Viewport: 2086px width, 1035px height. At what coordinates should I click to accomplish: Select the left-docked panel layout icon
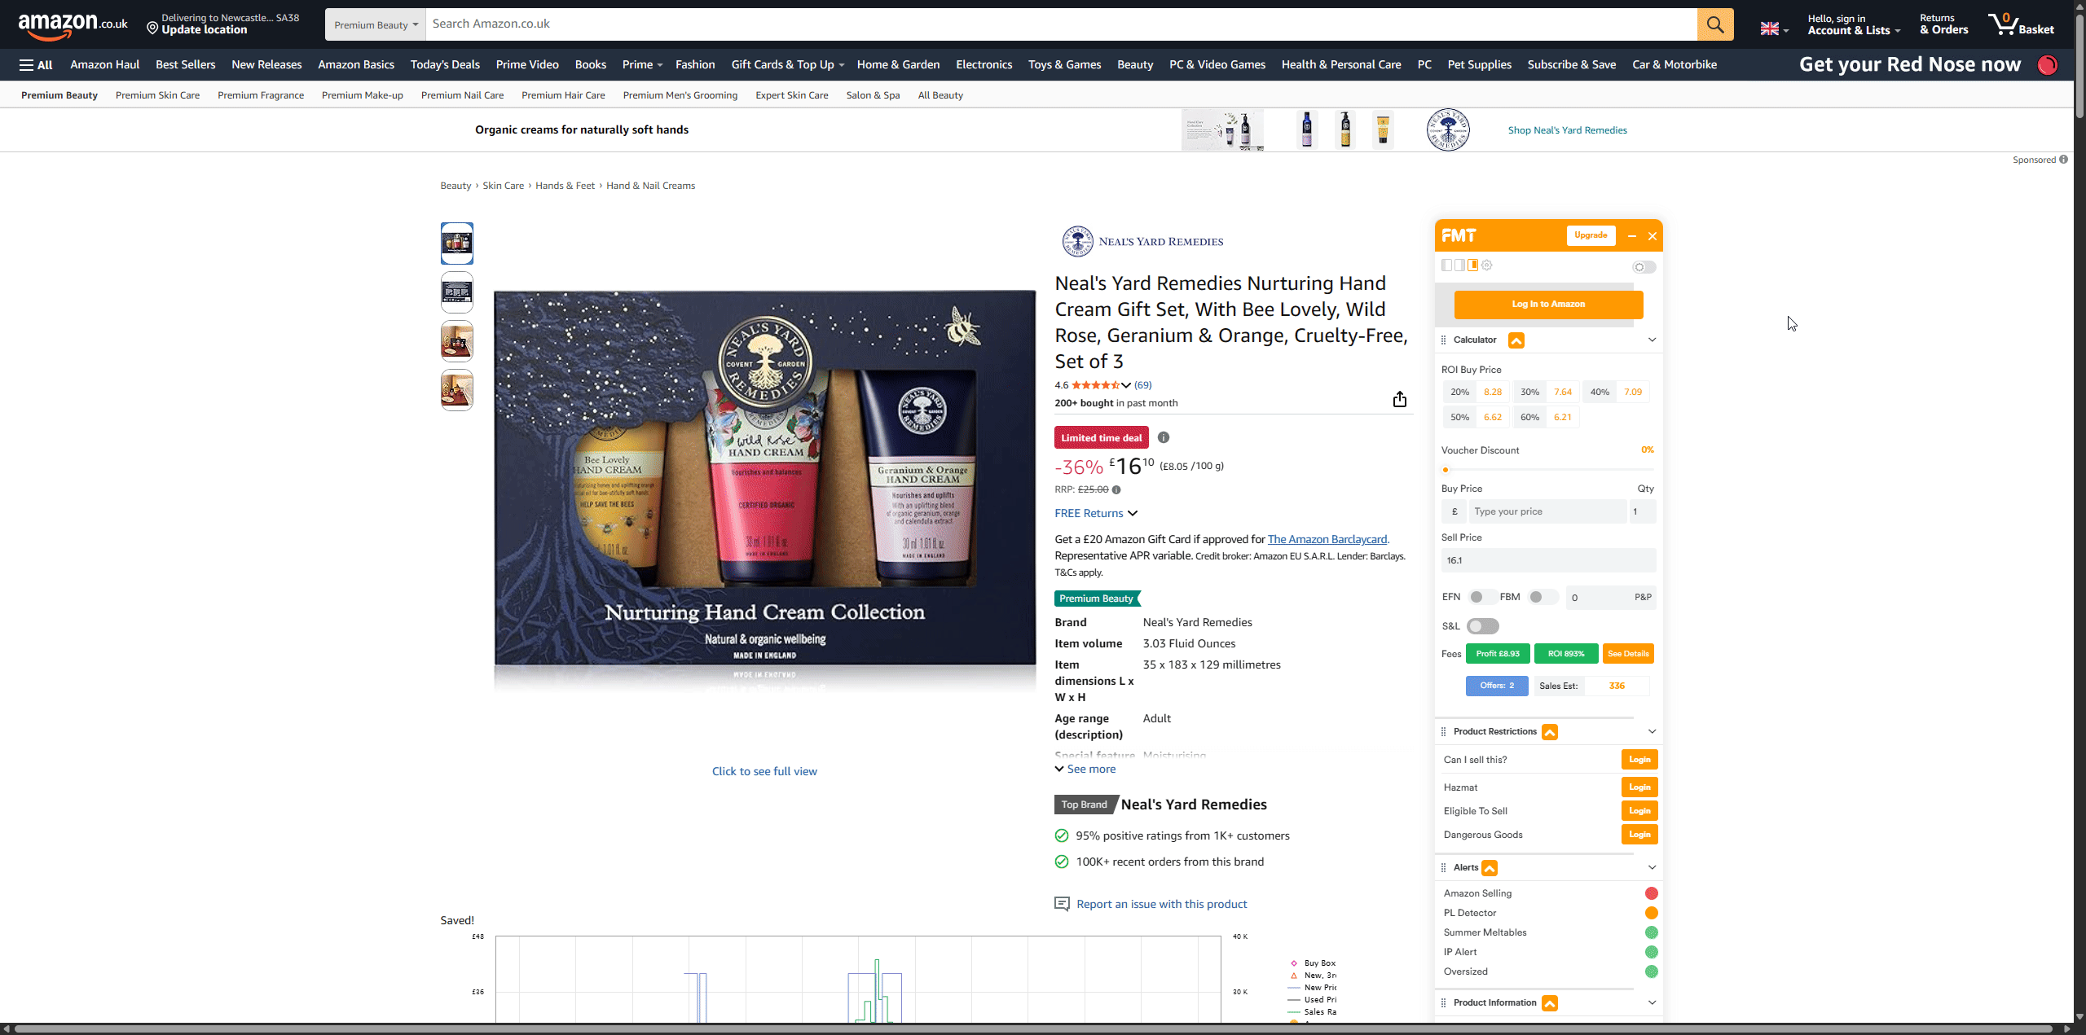tap(1446, 265)
